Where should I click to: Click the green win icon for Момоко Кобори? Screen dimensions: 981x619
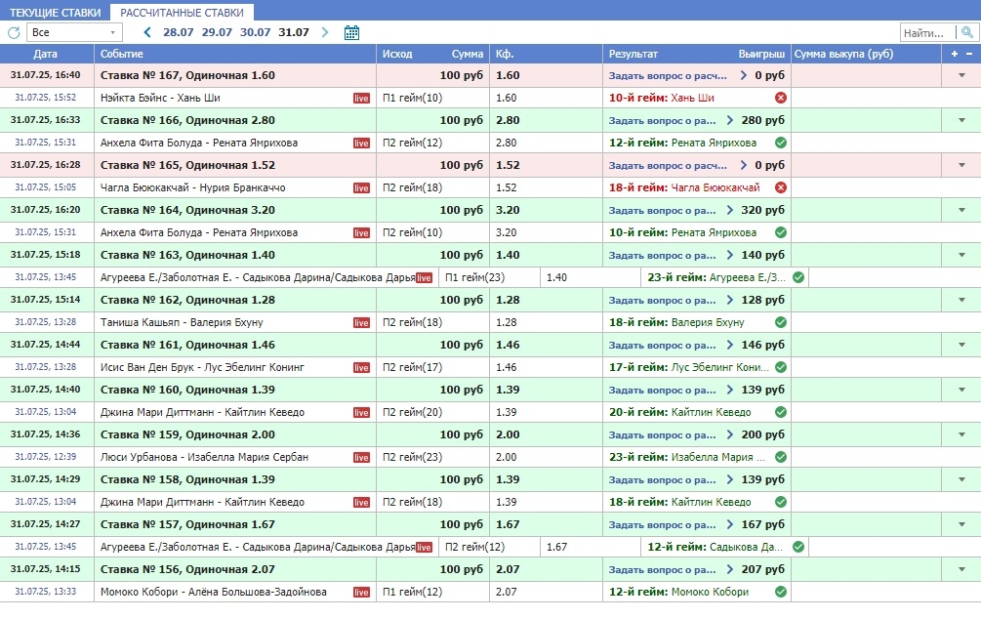tap(781, 592)
